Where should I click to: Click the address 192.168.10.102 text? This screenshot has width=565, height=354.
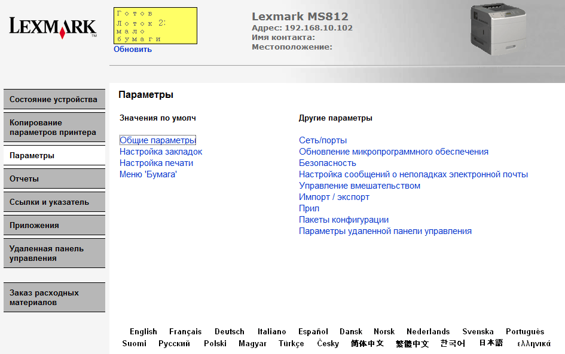[319, 27]
